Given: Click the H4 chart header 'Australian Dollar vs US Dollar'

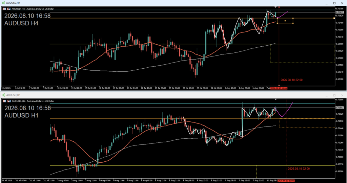Looking at the screenshot, I should [x=40, y=9].
